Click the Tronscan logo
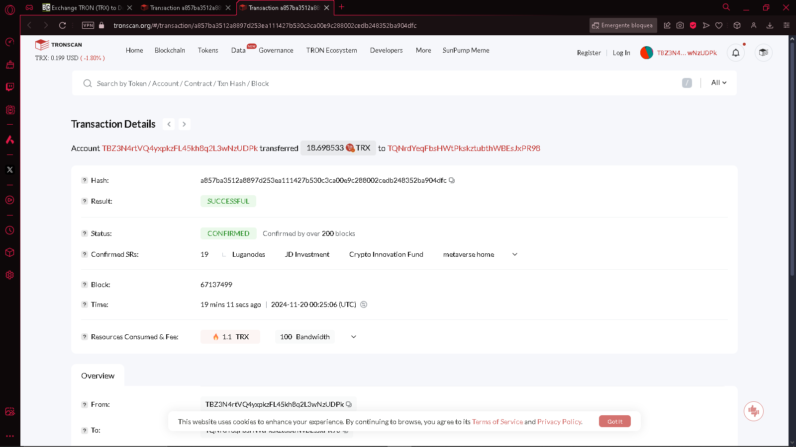 (x=59, y=45)
